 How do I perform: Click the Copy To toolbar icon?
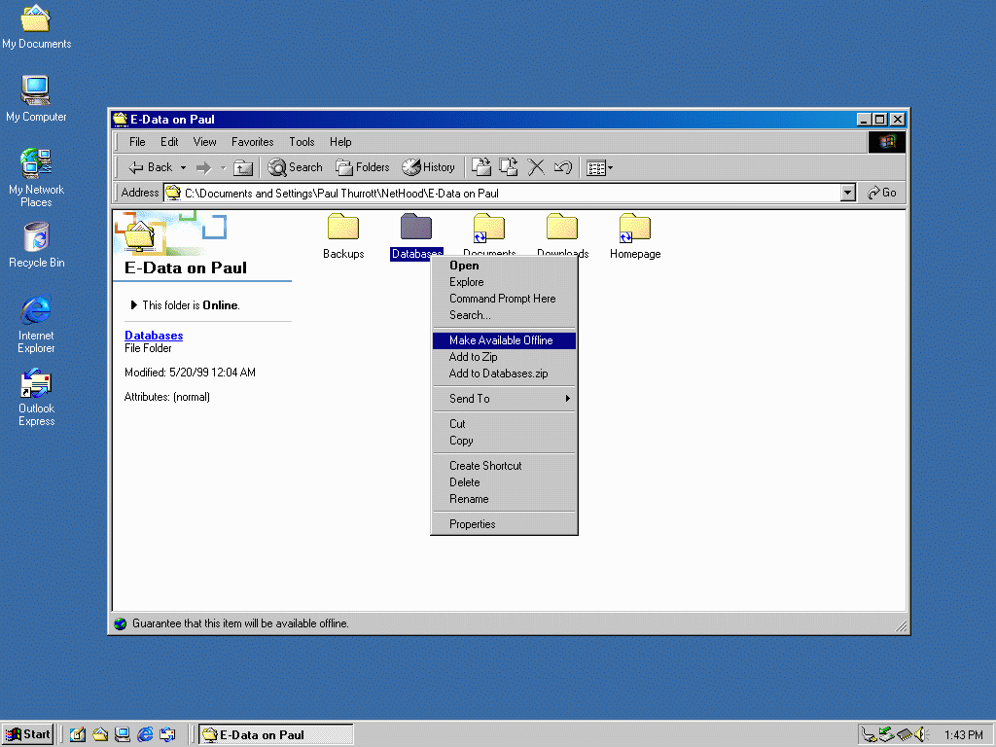[508, 167]
